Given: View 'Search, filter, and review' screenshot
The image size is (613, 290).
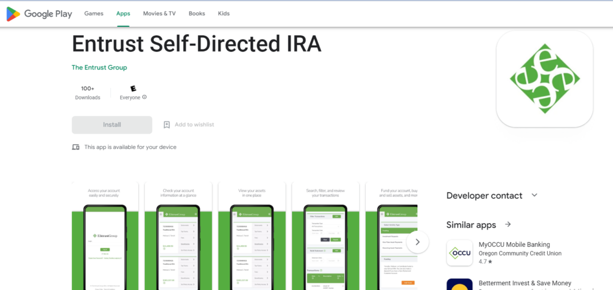Looking at the screenshot, I should click(325, 236).
